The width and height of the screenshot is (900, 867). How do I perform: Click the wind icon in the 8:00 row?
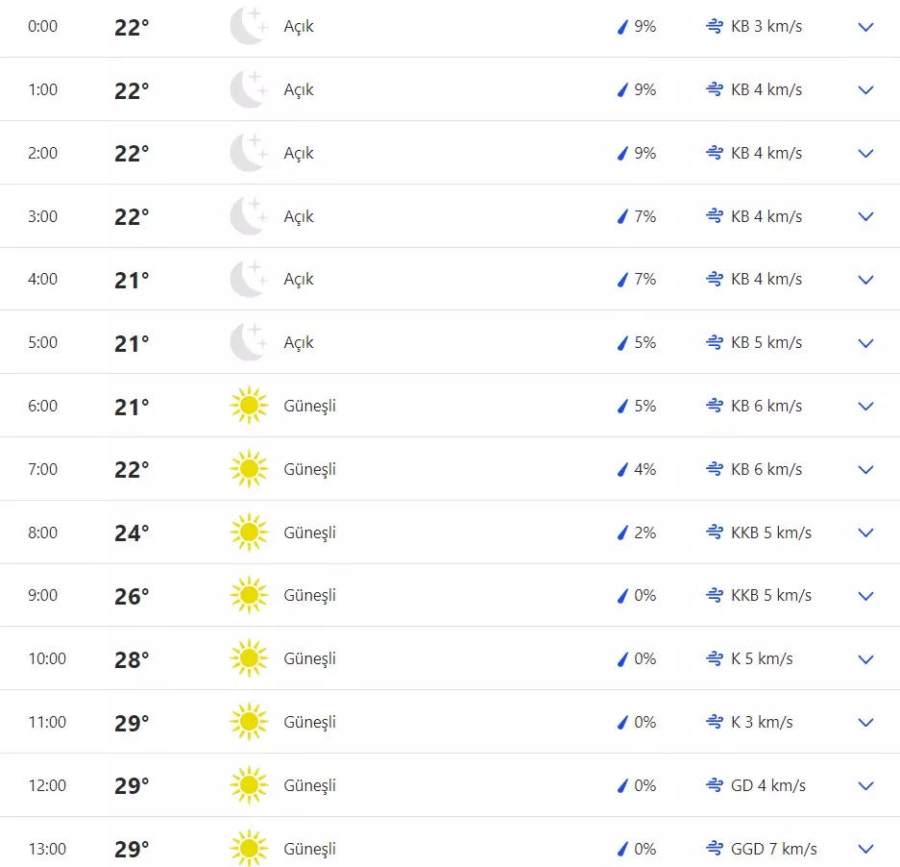pyautogui.click(x=714, y=533)
